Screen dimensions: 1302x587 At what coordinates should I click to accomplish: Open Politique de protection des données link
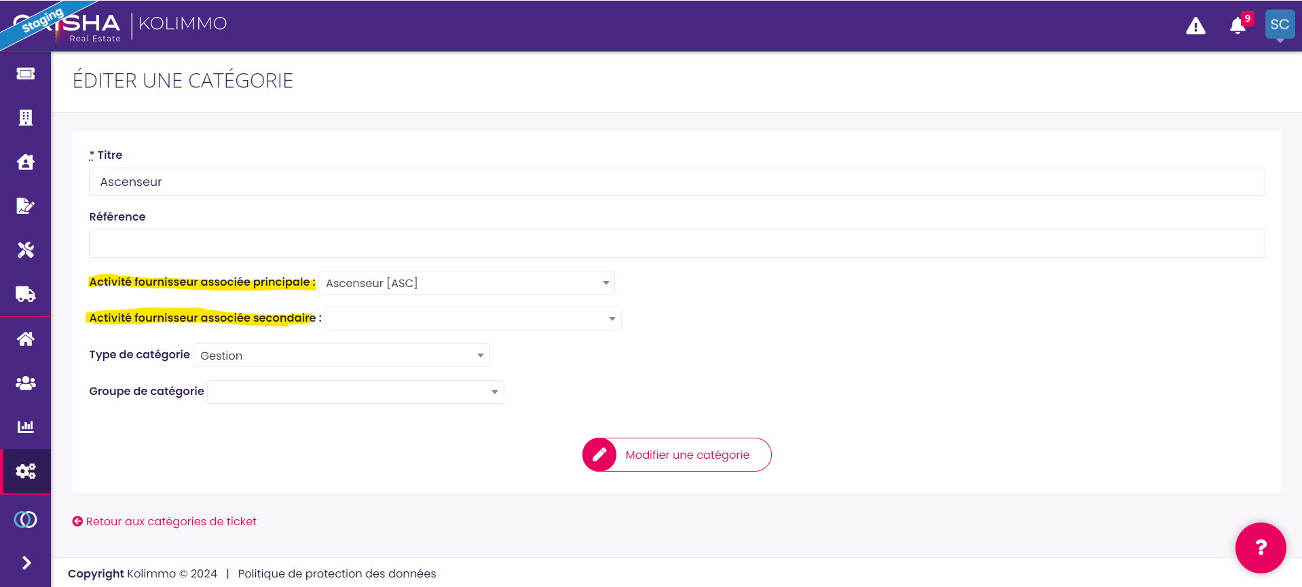point(337,573)
